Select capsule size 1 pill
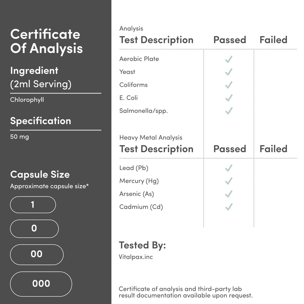 coord(33,205)
